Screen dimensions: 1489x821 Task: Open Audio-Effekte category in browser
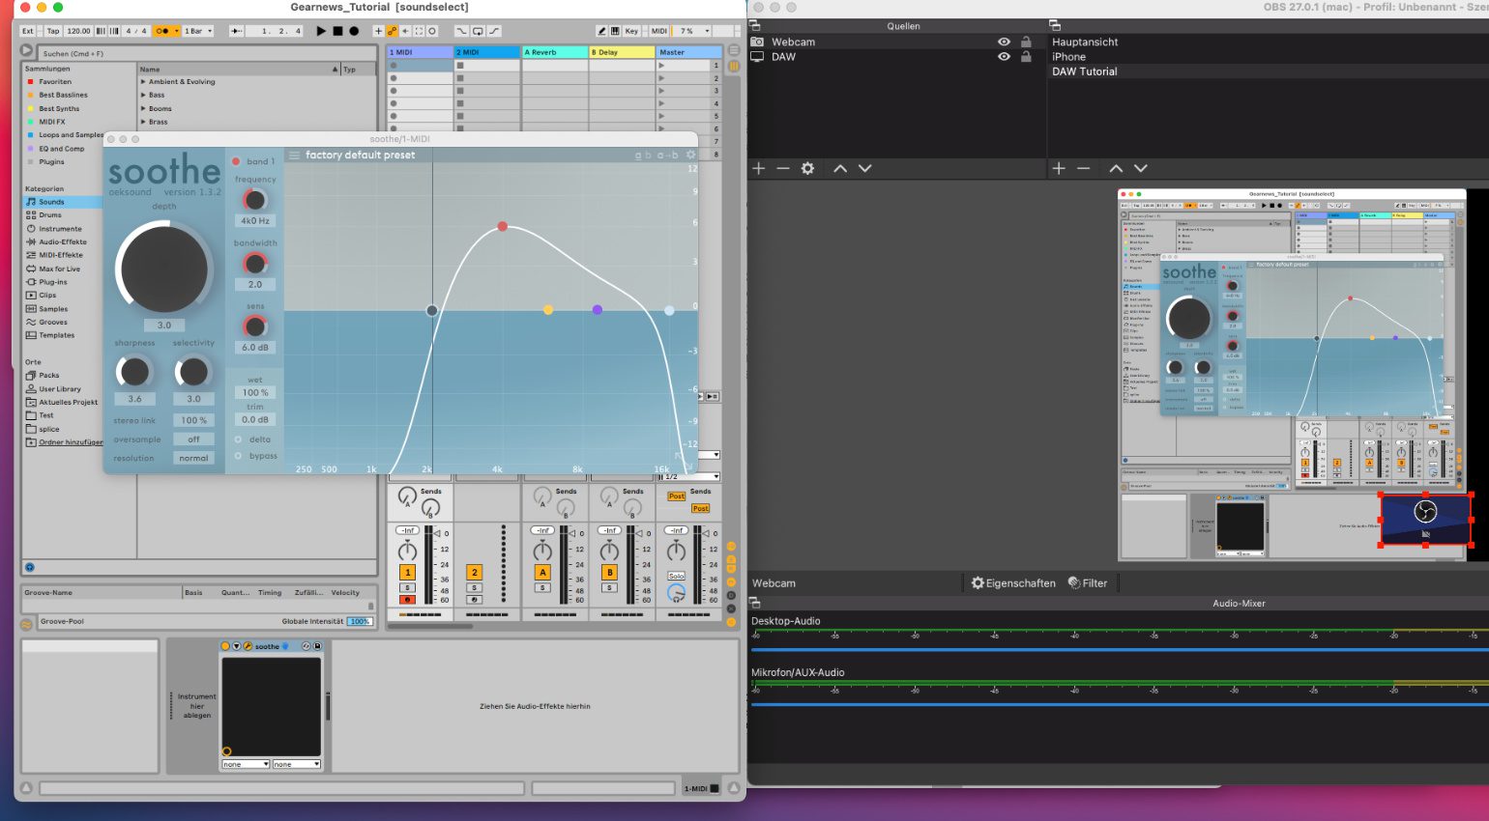pyautogui.click(x=63, y=242)
